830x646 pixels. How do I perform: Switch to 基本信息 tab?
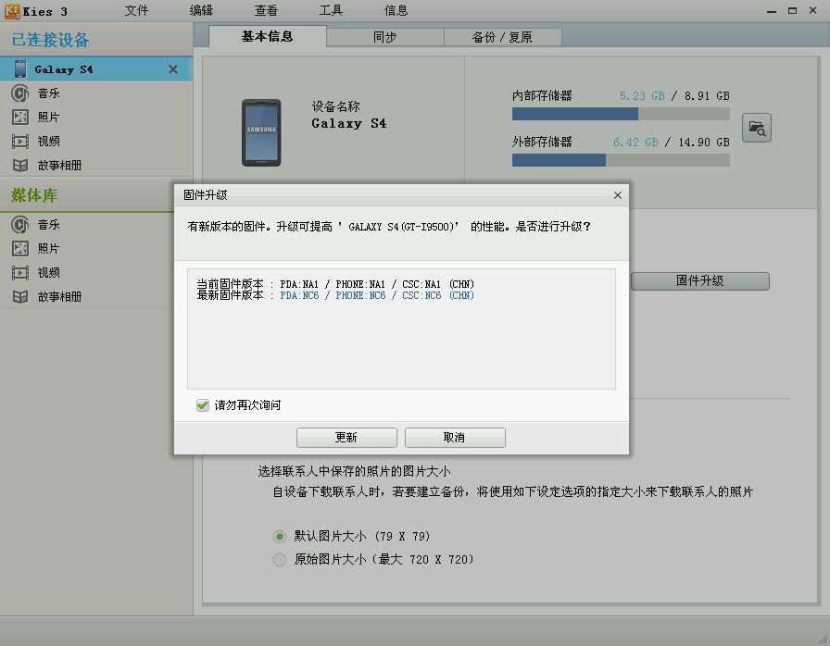click(x=268, y=36)
